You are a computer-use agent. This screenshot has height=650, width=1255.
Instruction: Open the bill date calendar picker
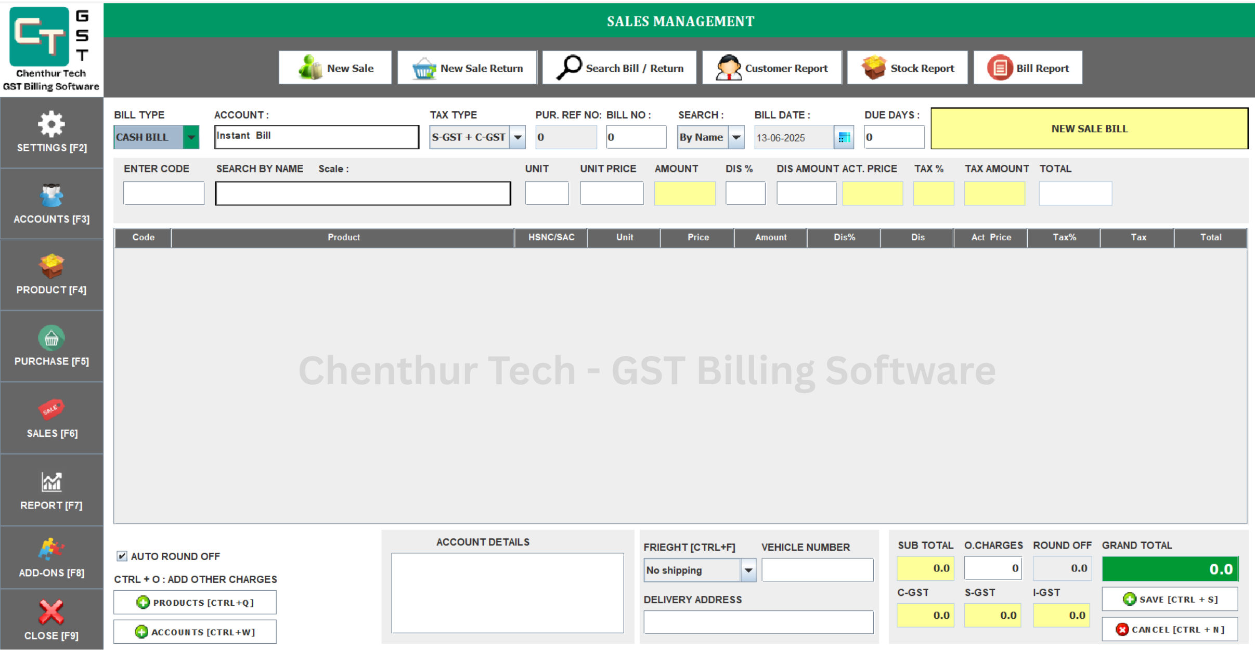pos(844,137)
